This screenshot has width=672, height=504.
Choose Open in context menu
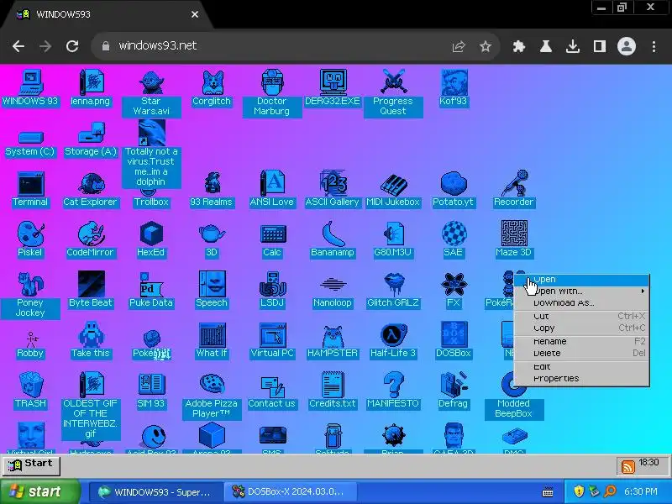coord(582,280)
